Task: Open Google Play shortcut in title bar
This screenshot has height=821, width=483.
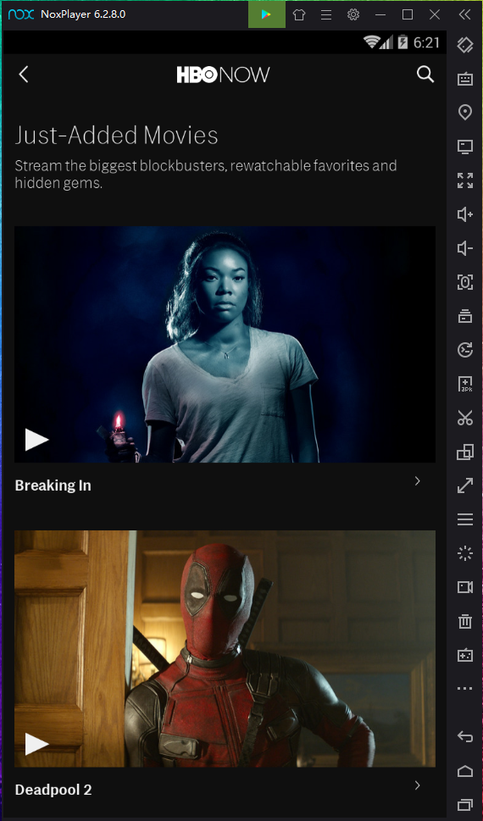Action: pyautogui.click(x=267, y=14)
